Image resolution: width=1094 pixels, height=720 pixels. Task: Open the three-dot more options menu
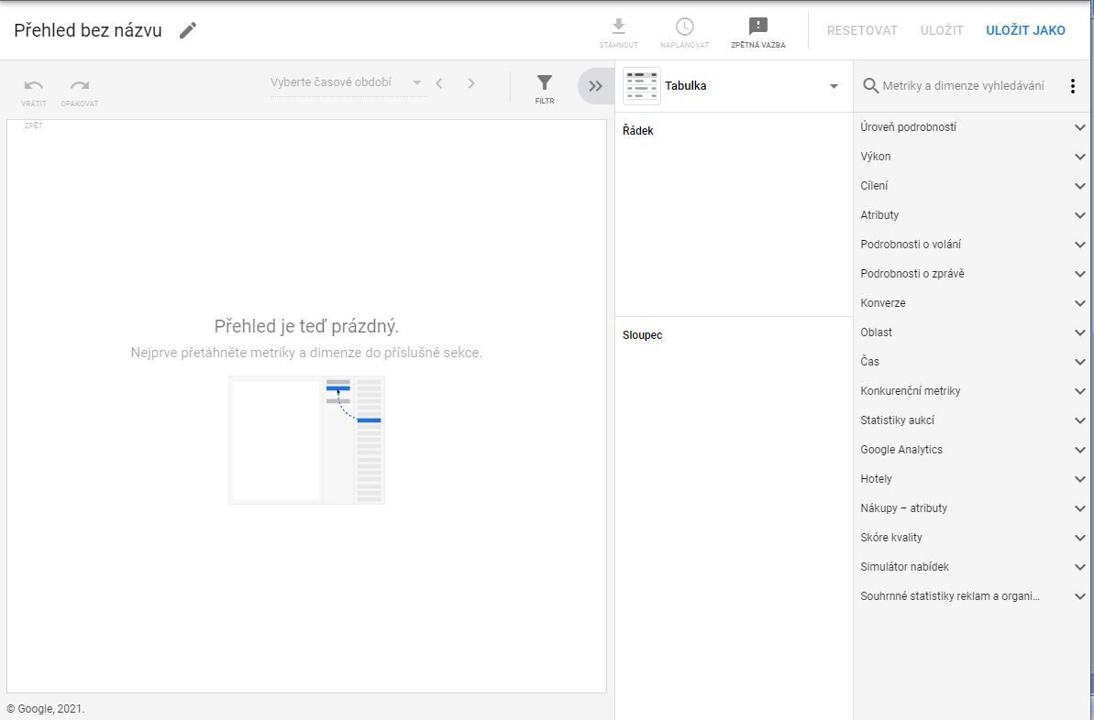[x=1072, y=86]
